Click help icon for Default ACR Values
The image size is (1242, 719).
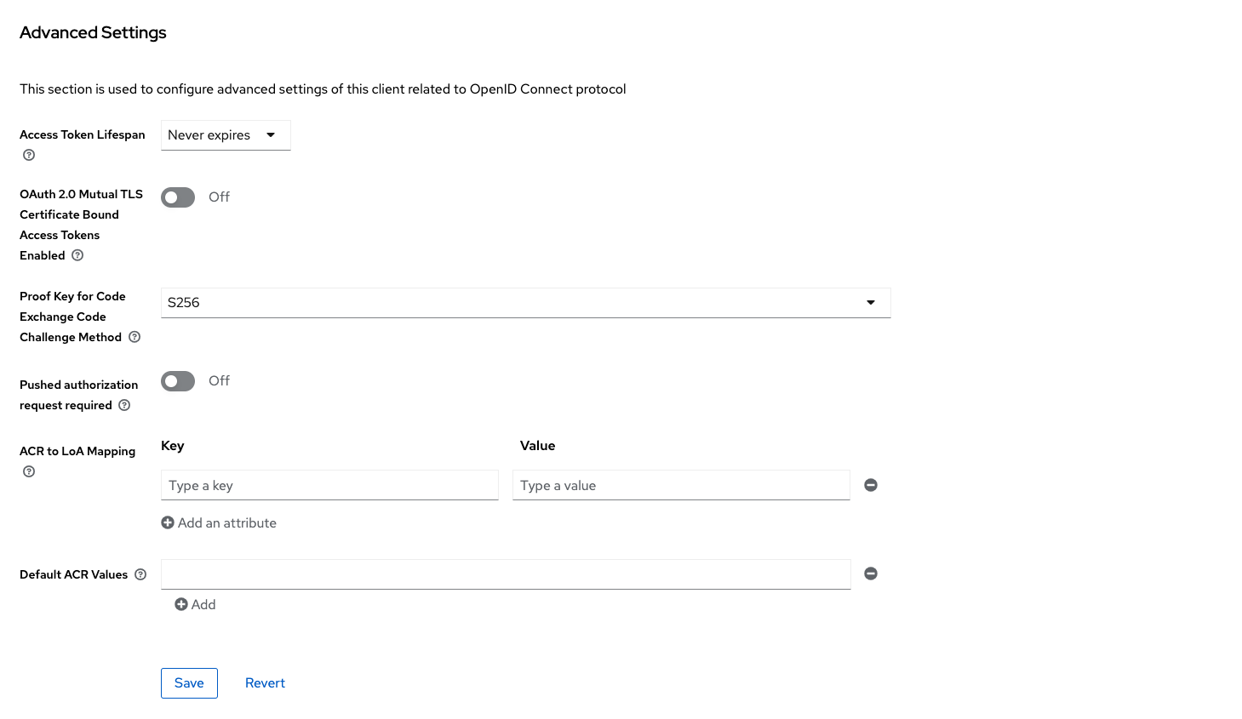click(x=140, y=574)
